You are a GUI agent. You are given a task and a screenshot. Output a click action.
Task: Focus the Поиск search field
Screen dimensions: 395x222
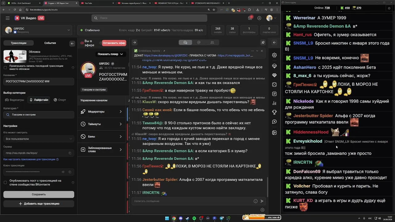[149, 18]
